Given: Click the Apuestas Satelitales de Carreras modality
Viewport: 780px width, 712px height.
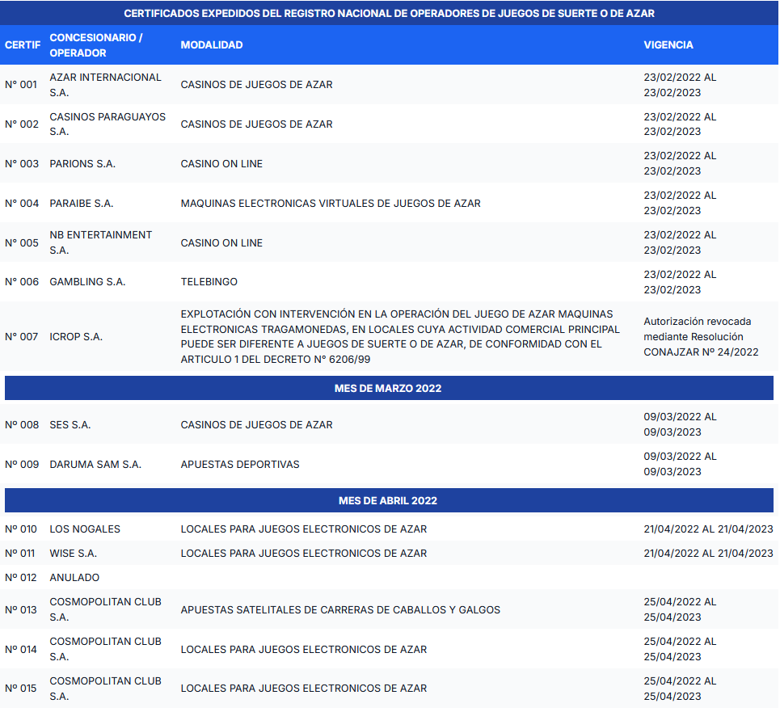Looking at the screenshot, I should (339, 610).
